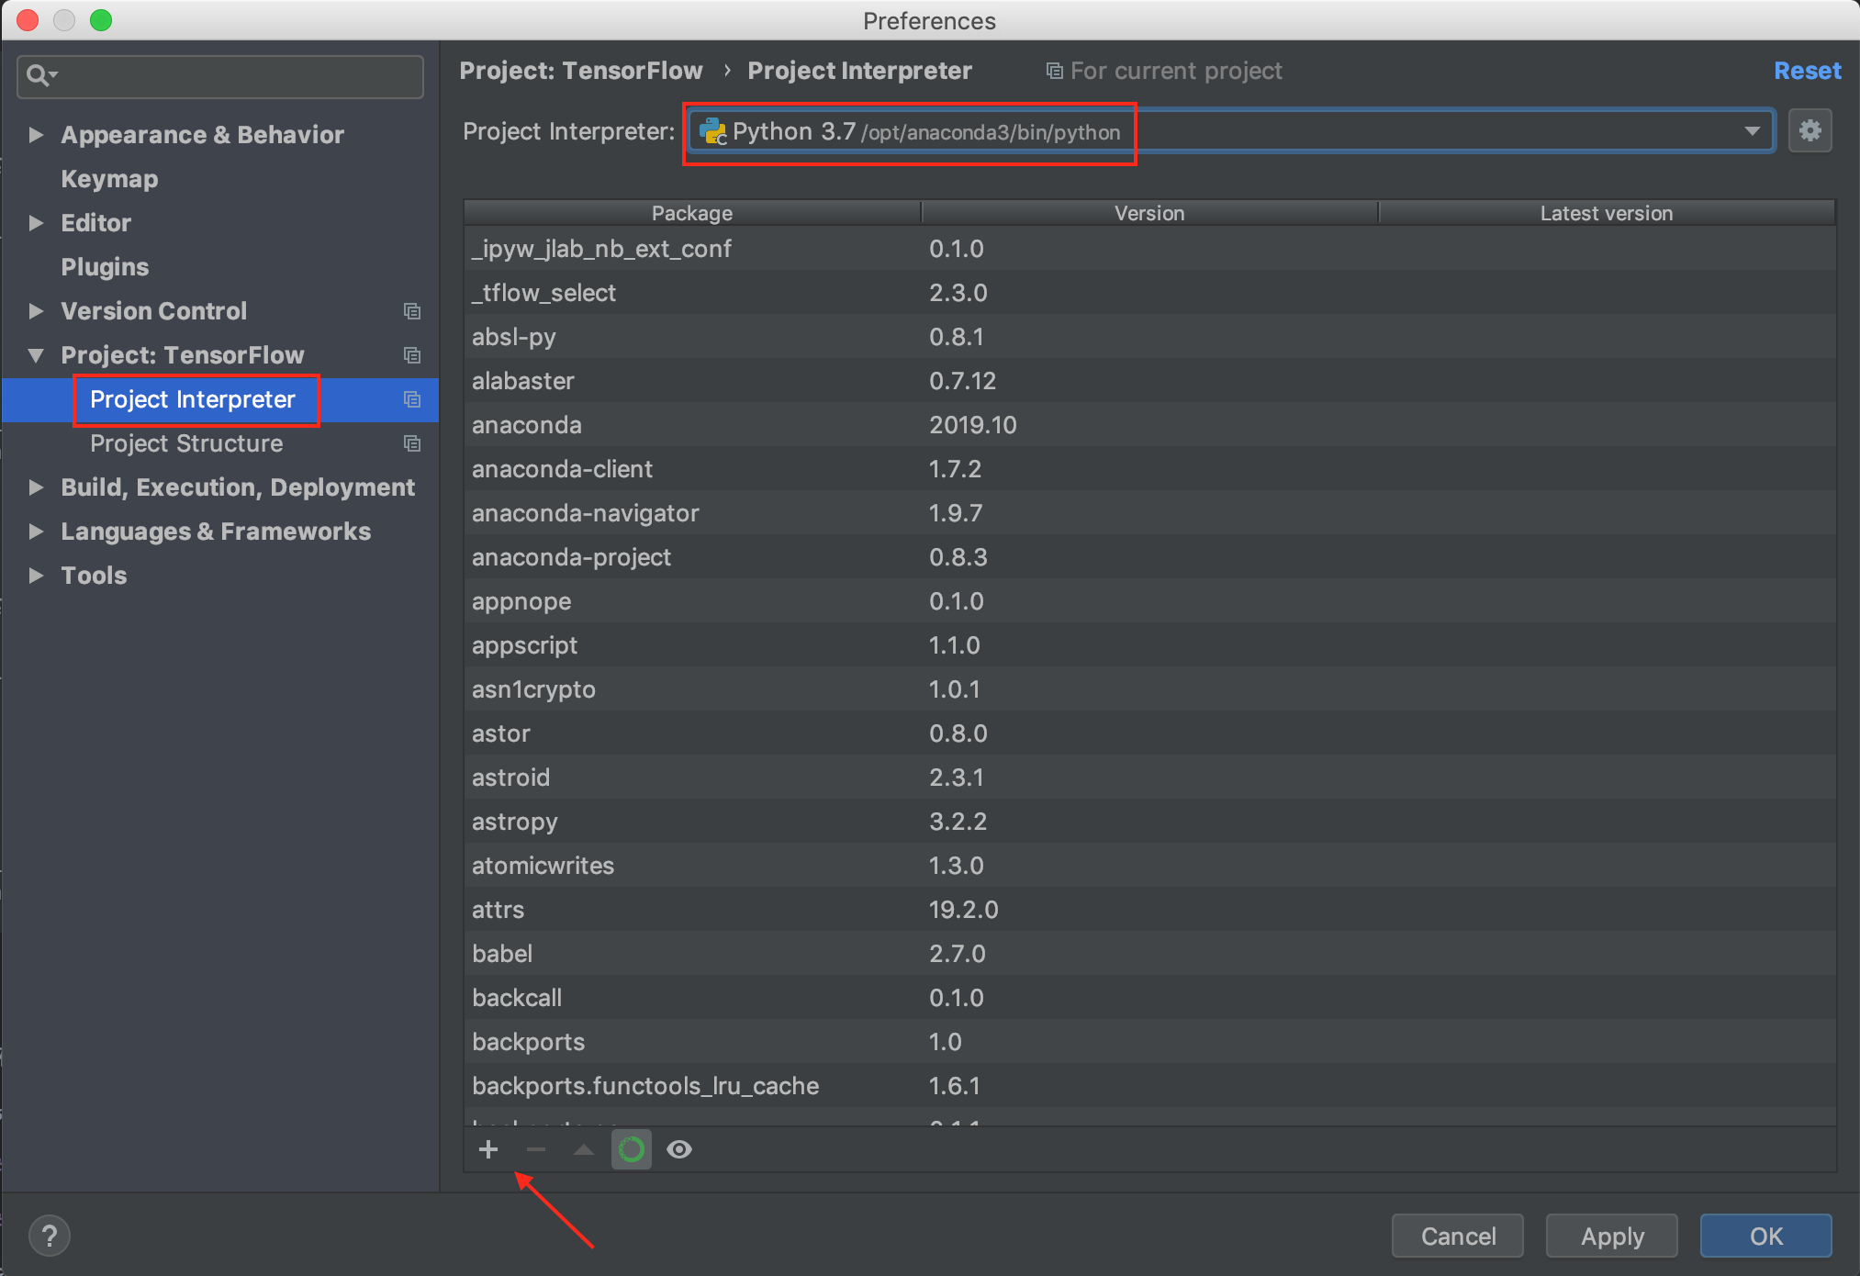This screenshot has width=1860, height=1276.
Task: Click the upgrade package arrow icon
Action: coord(584,1149)
